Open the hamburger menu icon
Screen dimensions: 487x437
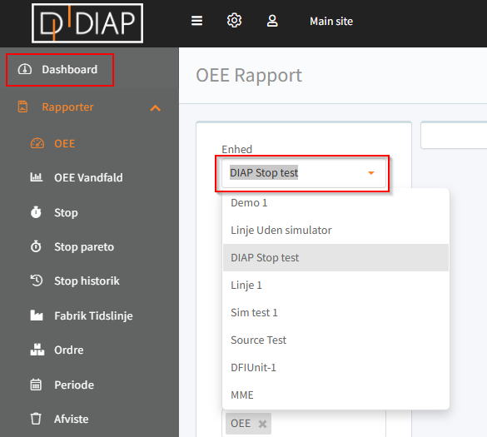click(x=196, y=21)
